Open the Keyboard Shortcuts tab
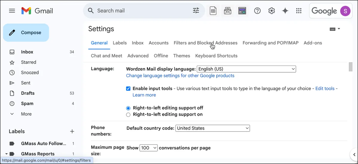This screenshot has height=164, width=358. click(216, 56)
